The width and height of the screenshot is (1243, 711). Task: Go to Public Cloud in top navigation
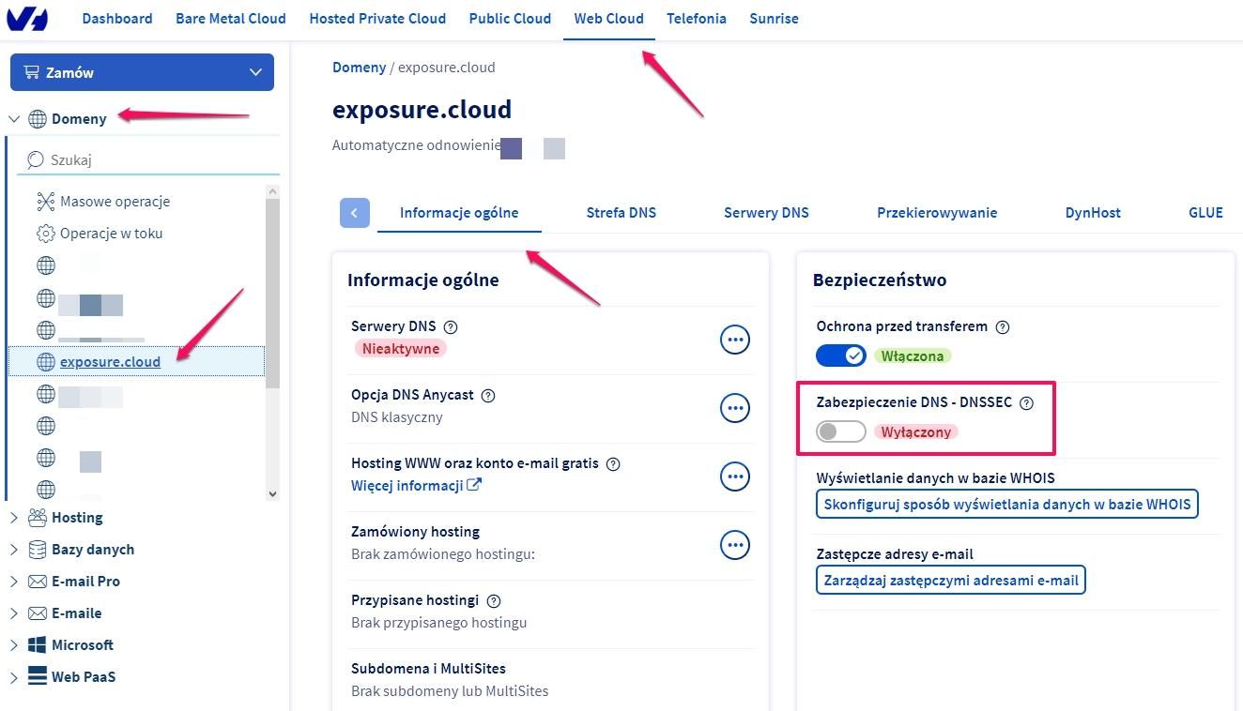pyautogui.click(x=510, y=19)
